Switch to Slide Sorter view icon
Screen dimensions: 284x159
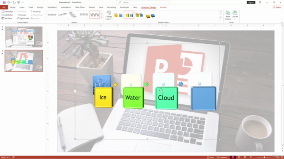pyautogui.click(x=239, y=157)
